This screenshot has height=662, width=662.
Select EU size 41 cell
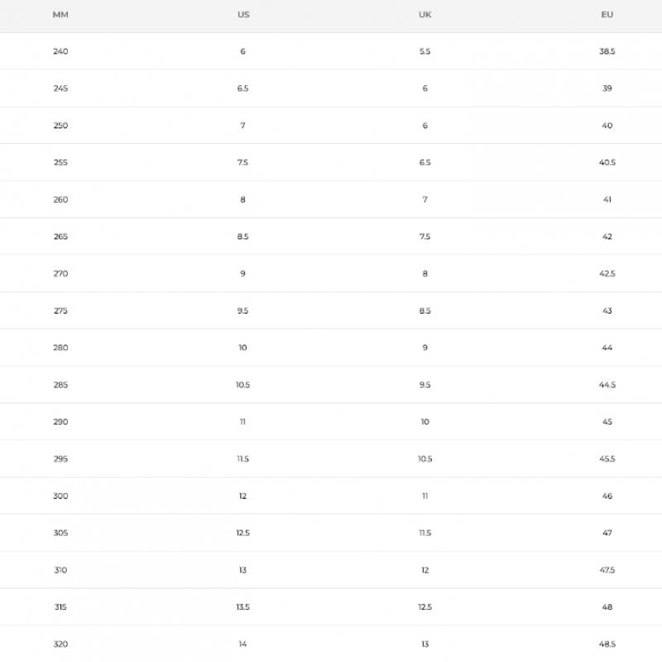click(x=607, y=199)
